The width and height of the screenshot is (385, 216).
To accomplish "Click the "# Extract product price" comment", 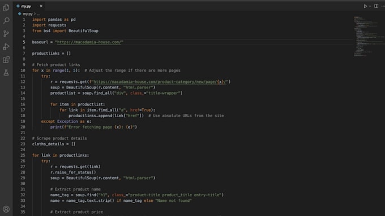I will click(76, 212).
